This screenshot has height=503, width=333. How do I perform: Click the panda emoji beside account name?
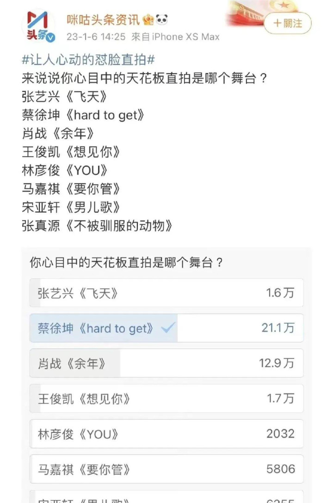(162, 20)
